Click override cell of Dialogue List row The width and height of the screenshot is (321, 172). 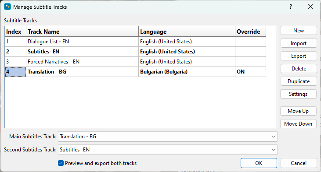(x=250, y=42)
